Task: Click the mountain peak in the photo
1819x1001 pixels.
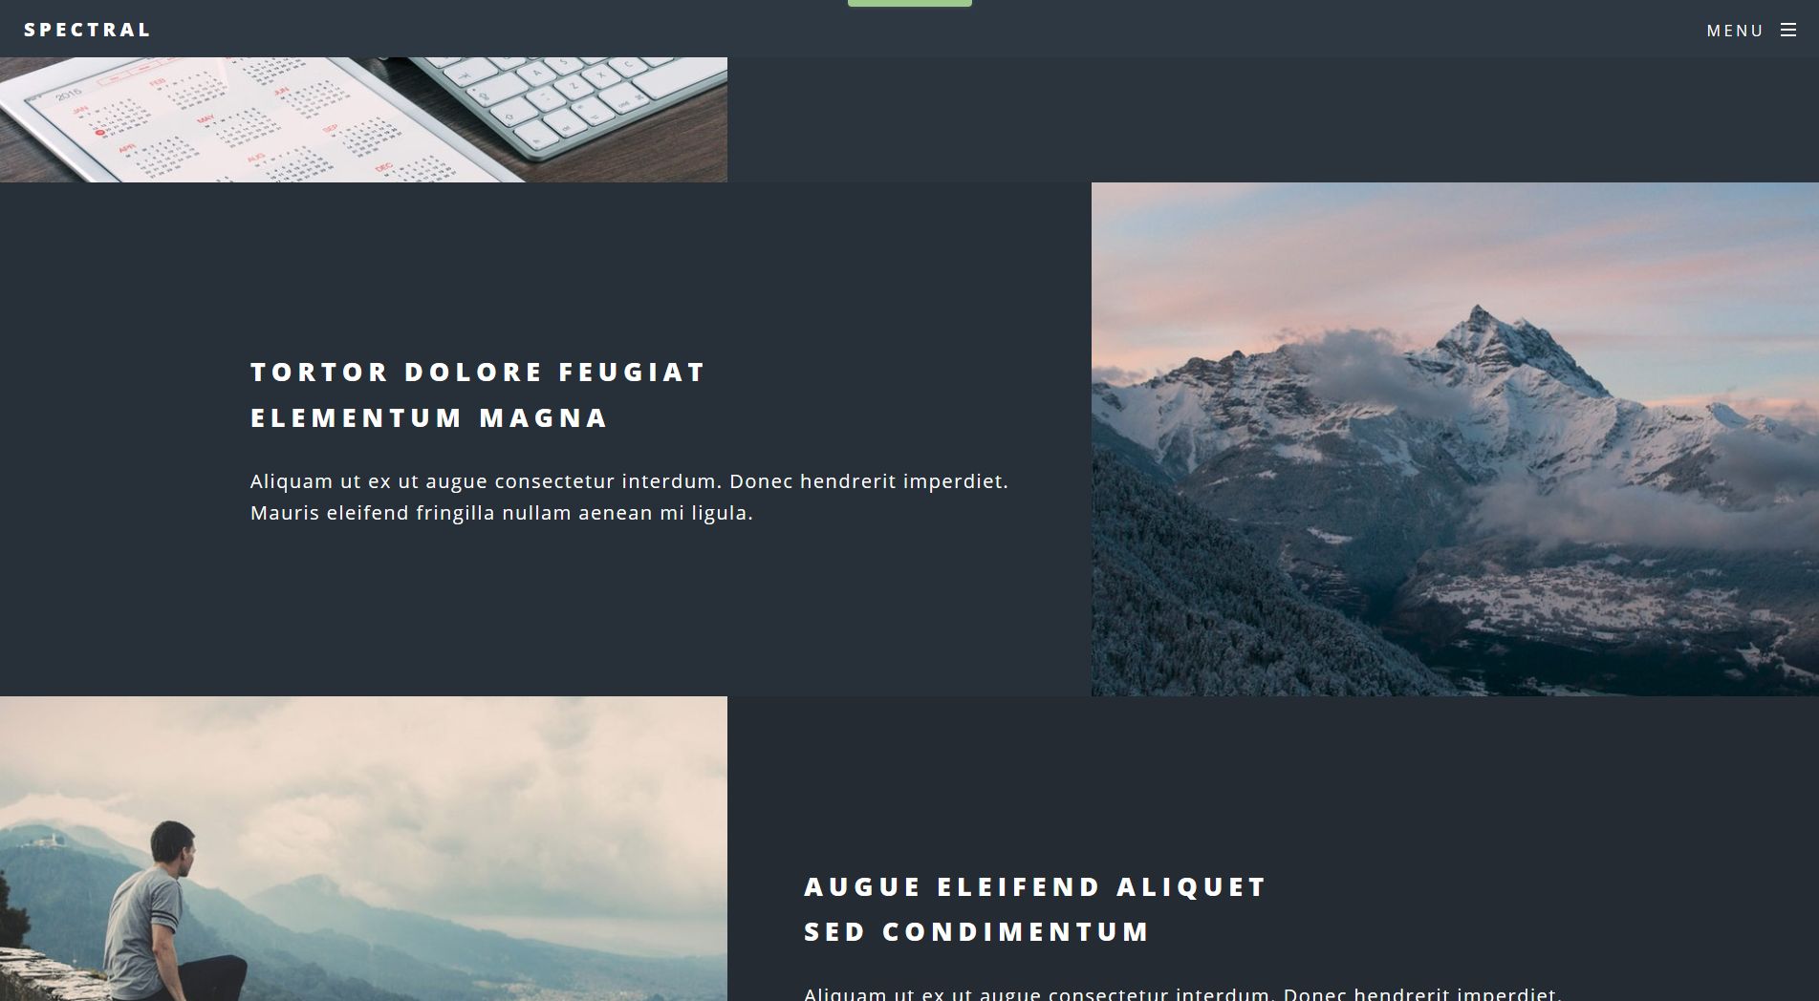Action: tap(1480, 315)
